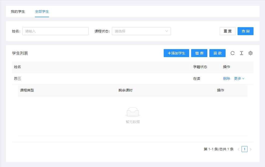
Task: Click the previous page arrow
Action: (239, 149)
